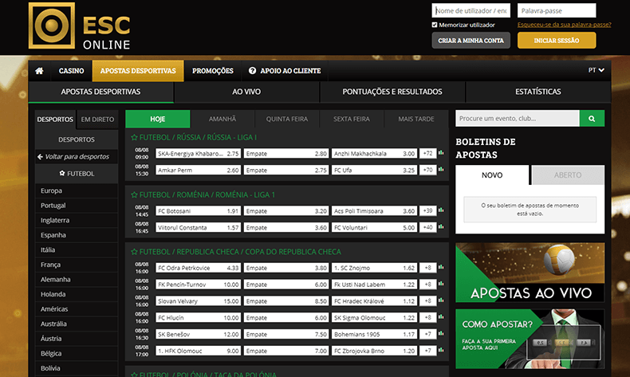Click the ESC Online logo
The height and width of the screenshot is (377, 630).
coord(80,26)
